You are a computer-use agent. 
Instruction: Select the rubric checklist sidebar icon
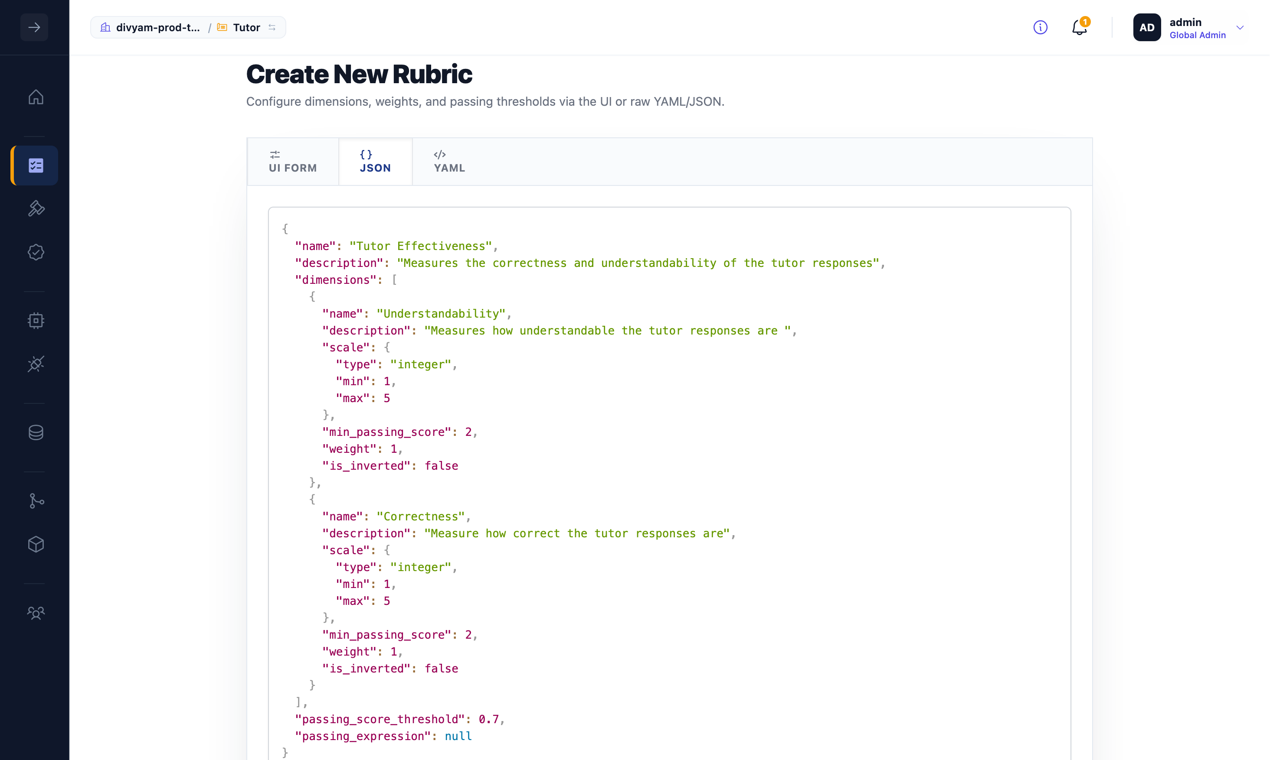click(36, 166)
